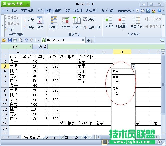Select row 3 header
This screenshot has width=166, height=146.
tap(5, 66)
